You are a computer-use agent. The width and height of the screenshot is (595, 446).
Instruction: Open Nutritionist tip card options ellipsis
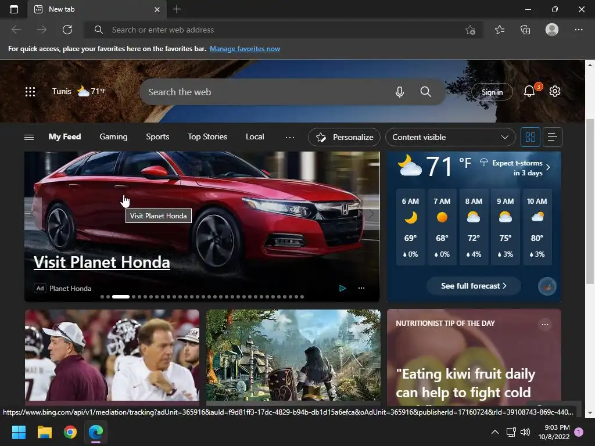pyautogui.click(x=545, y=324)
